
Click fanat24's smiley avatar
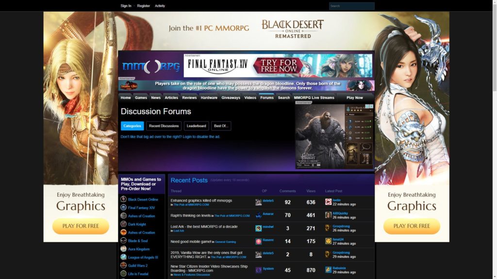pyautogui.click(x=329, y=241)
